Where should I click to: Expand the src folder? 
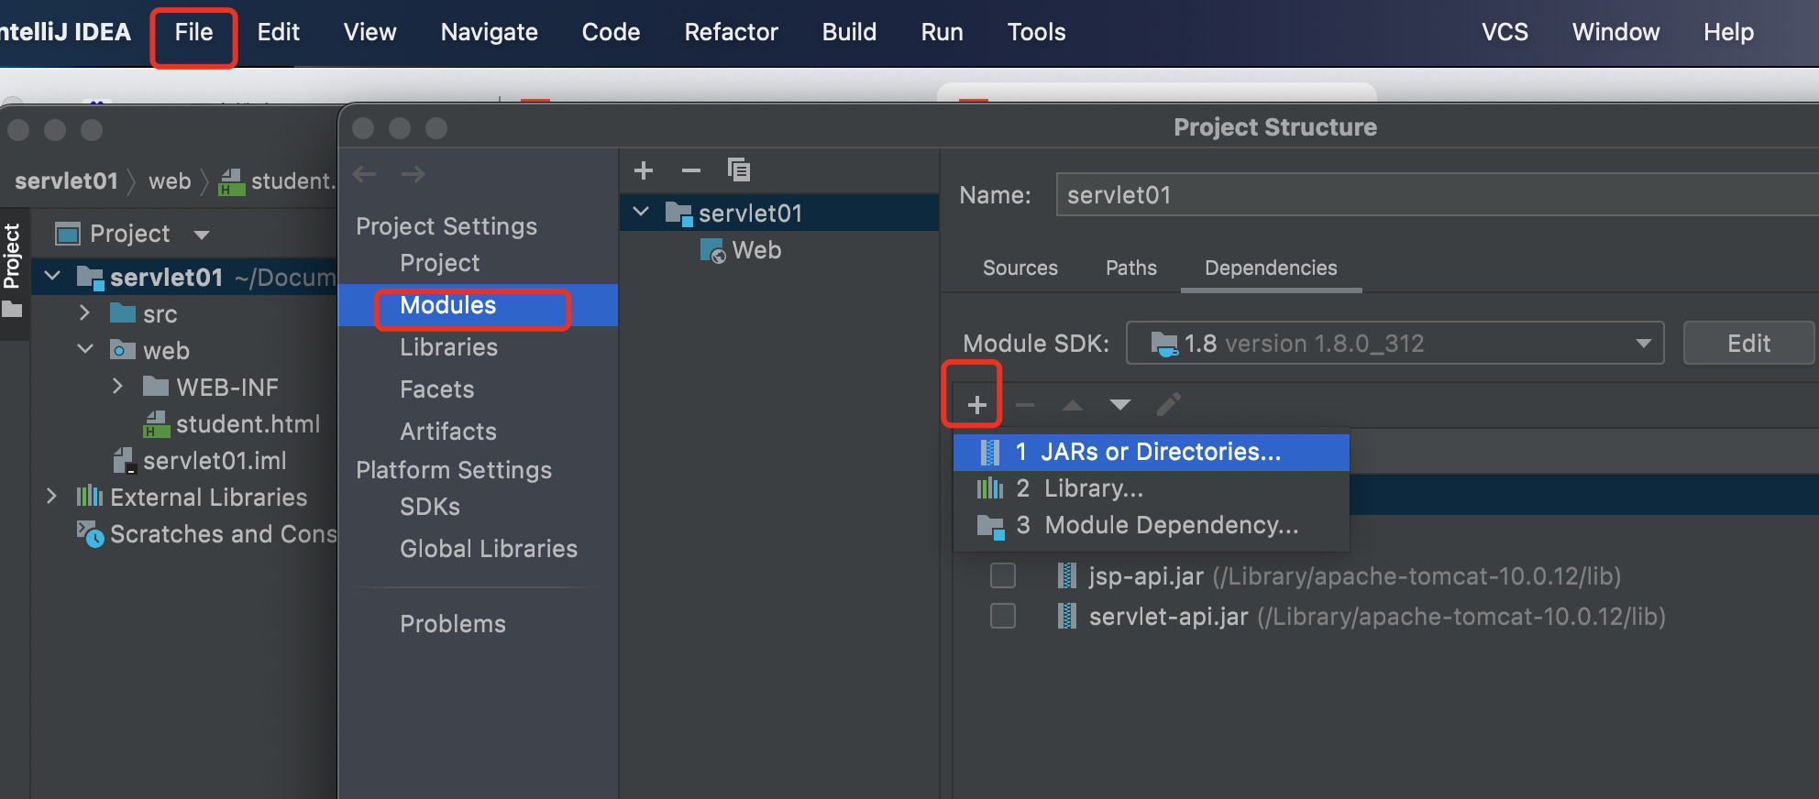point(85,313)
